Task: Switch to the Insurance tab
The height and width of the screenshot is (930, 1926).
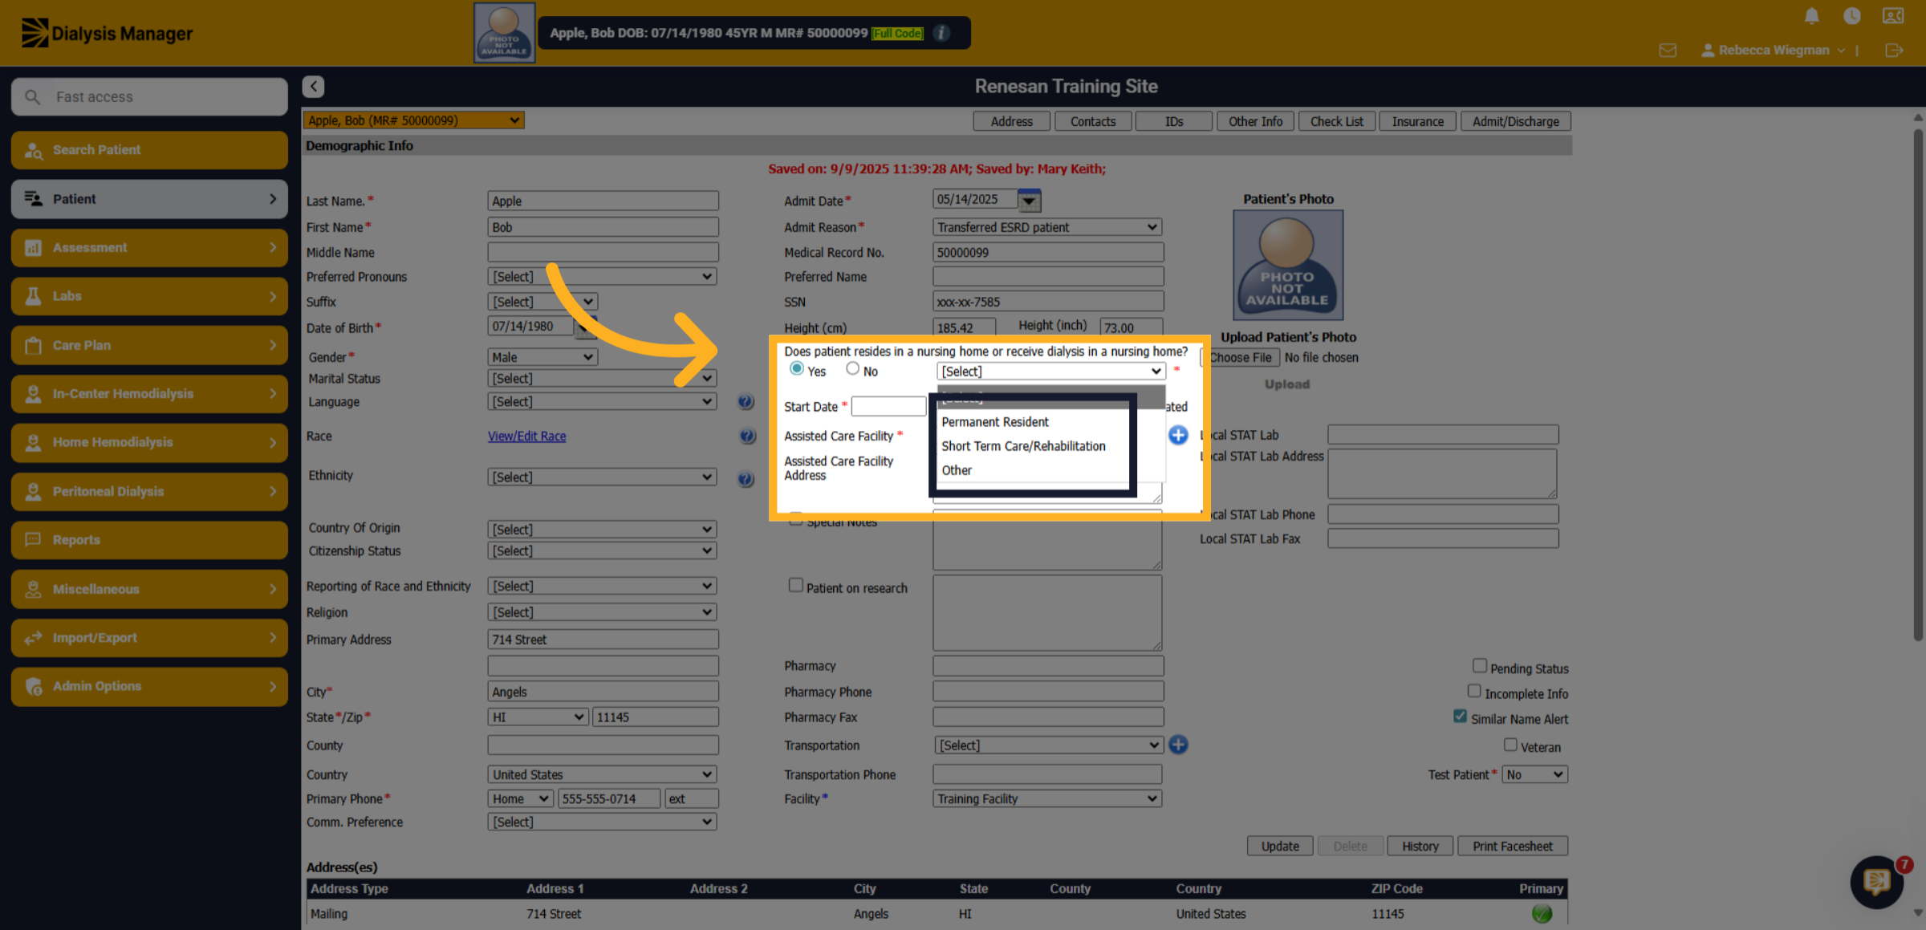Action: [1417, 121]
